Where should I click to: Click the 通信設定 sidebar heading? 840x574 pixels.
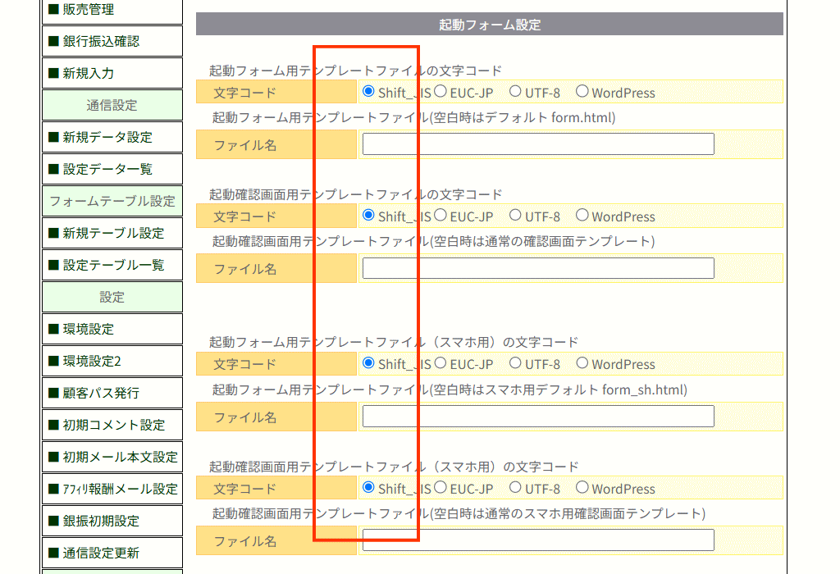click(112, 105)
